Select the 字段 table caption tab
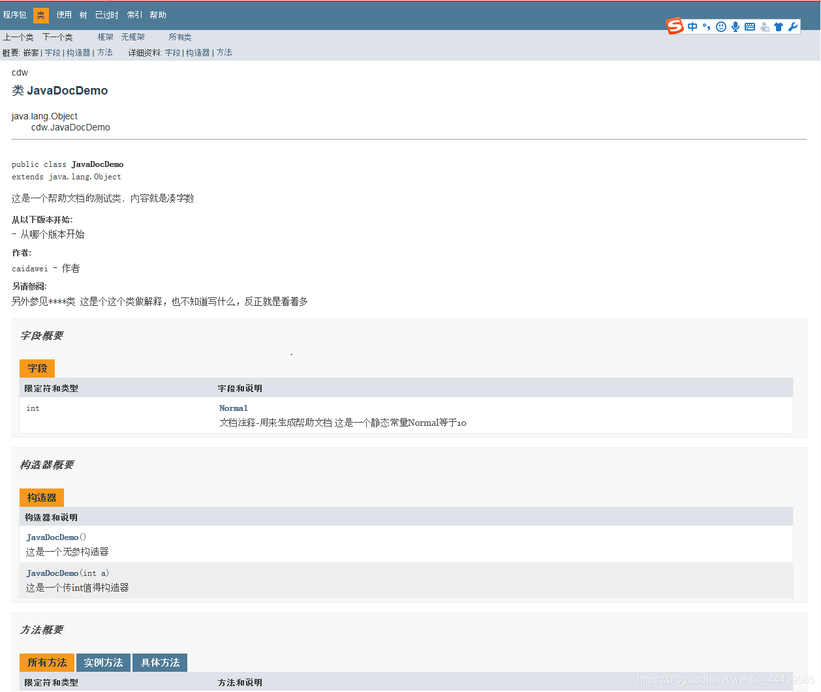Screen dimensions: 821x692 37,369
